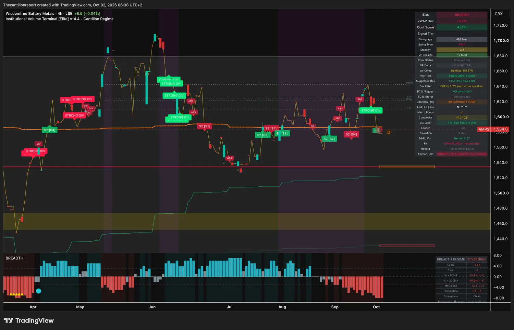Click the 1,700.0 price axis label

(x=501, y=41)
